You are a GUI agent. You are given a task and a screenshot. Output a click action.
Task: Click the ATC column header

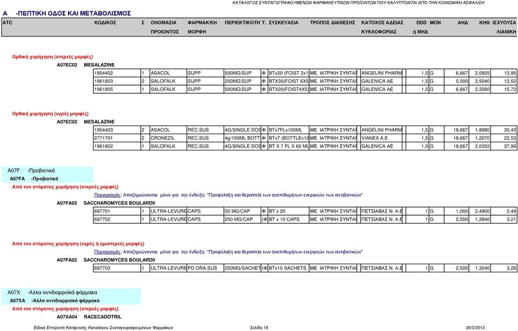point(7,23)
